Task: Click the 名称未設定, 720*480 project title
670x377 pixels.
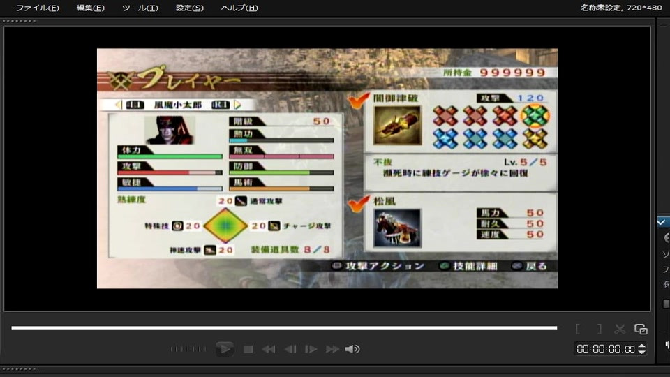Action: tap(621, 8)
